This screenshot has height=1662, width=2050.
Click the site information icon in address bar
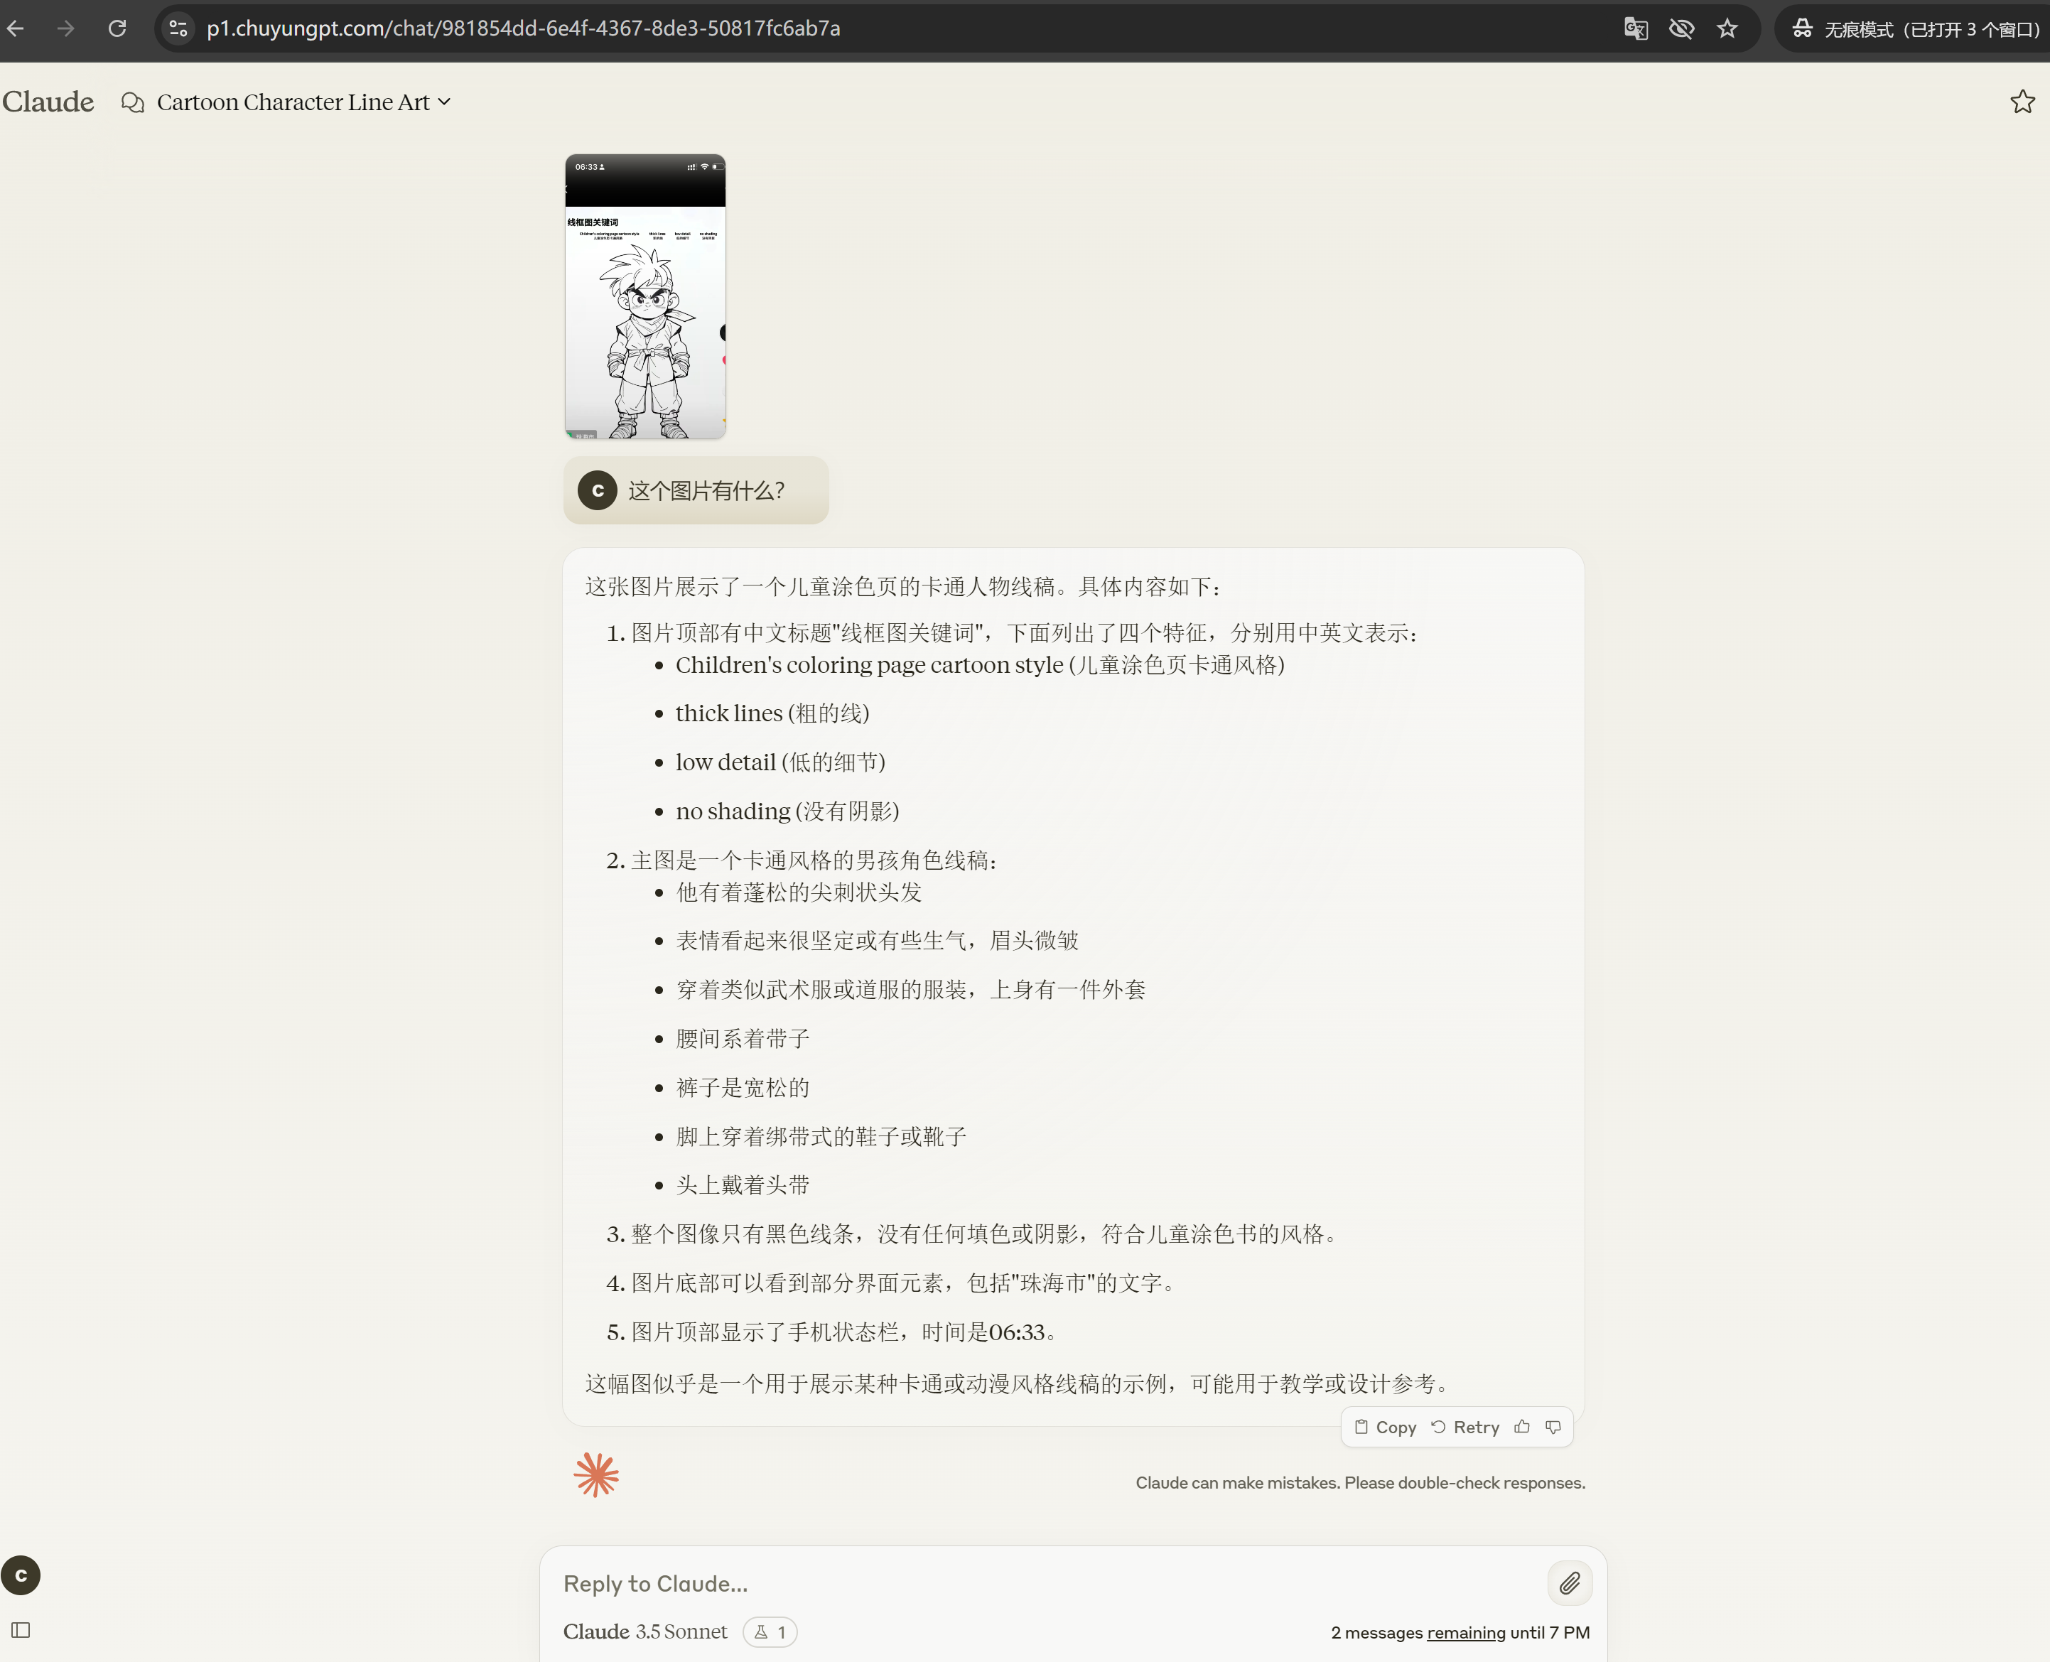pyautogui.click(x=178, y=28)
